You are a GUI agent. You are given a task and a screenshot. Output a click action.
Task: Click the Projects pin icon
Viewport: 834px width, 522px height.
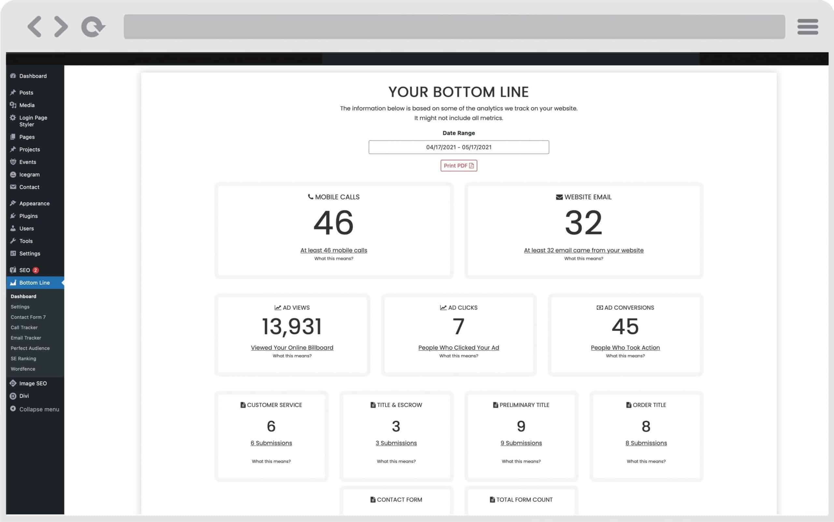(13, 149)
